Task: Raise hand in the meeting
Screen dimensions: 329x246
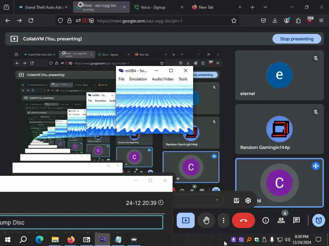Action: click(x=206, y=220)
